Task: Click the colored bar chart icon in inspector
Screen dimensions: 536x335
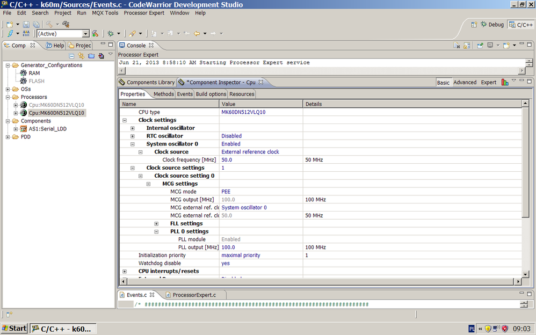Action: [505, 82]
